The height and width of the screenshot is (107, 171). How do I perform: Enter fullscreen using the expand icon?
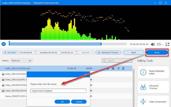point(167,44)
